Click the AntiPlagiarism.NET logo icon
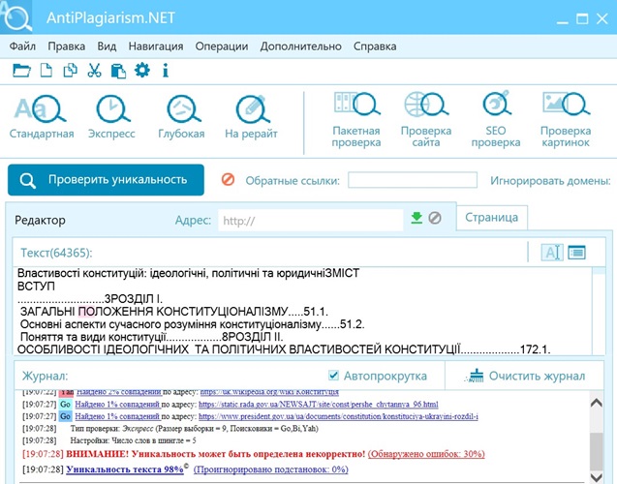 tap(16, 16)
